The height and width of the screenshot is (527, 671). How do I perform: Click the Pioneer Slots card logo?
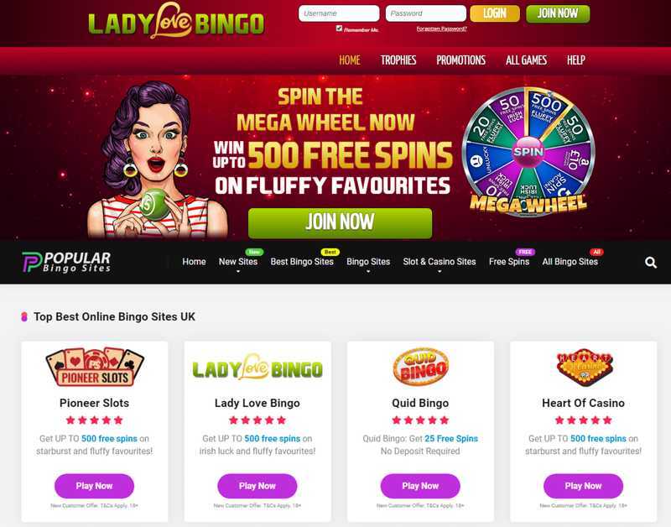click(x=94, y=367)
